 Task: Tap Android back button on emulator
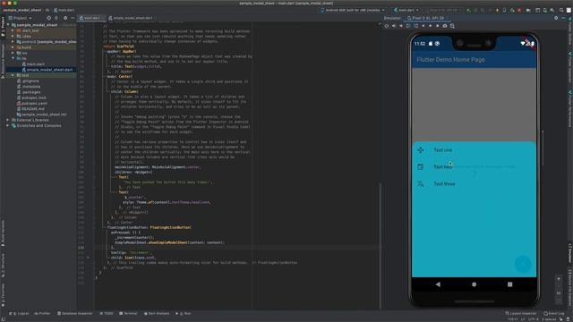[x=438, y=284]
